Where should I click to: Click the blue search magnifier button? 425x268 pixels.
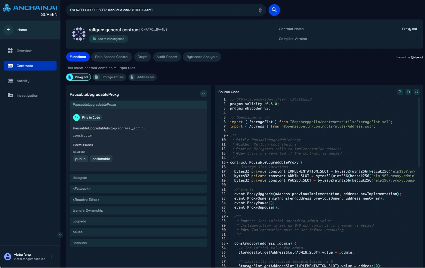(x=274, y=10)
